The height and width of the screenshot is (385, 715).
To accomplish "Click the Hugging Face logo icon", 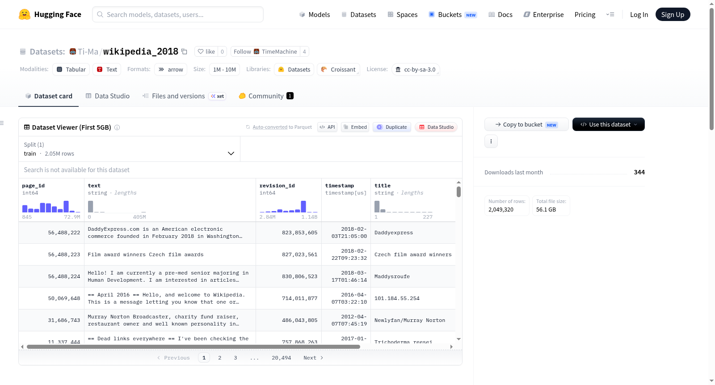I will pyautogui.click(x=25, y=14).
